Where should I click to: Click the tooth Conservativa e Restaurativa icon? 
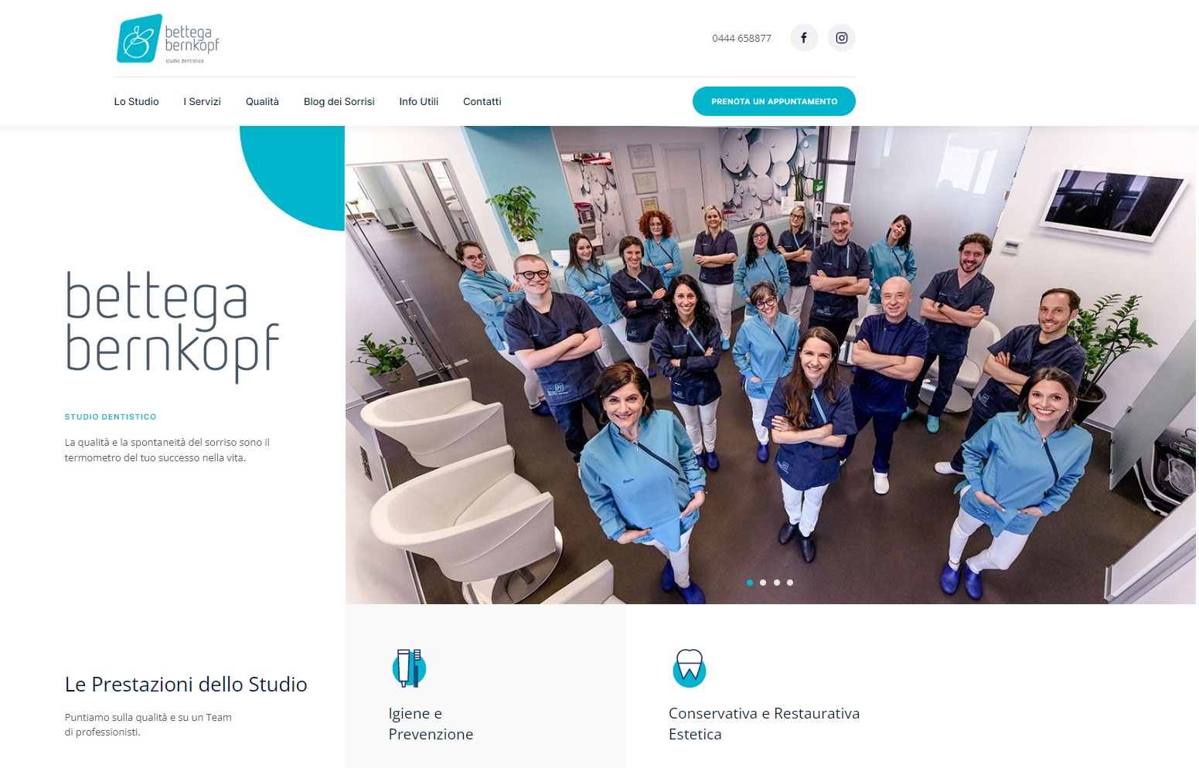pos(689,668)
